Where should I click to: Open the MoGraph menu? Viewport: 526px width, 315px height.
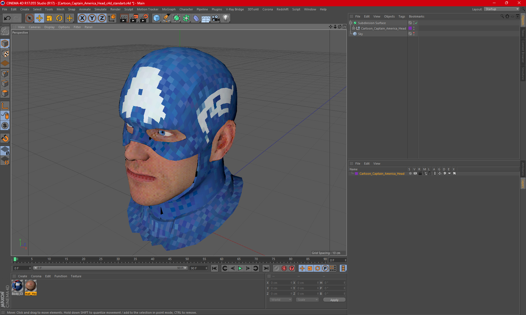[x=169, y=9]
